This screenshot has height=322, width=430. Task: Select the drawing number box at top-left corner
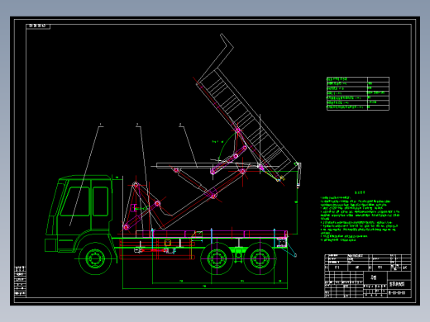tap(38, 26)
